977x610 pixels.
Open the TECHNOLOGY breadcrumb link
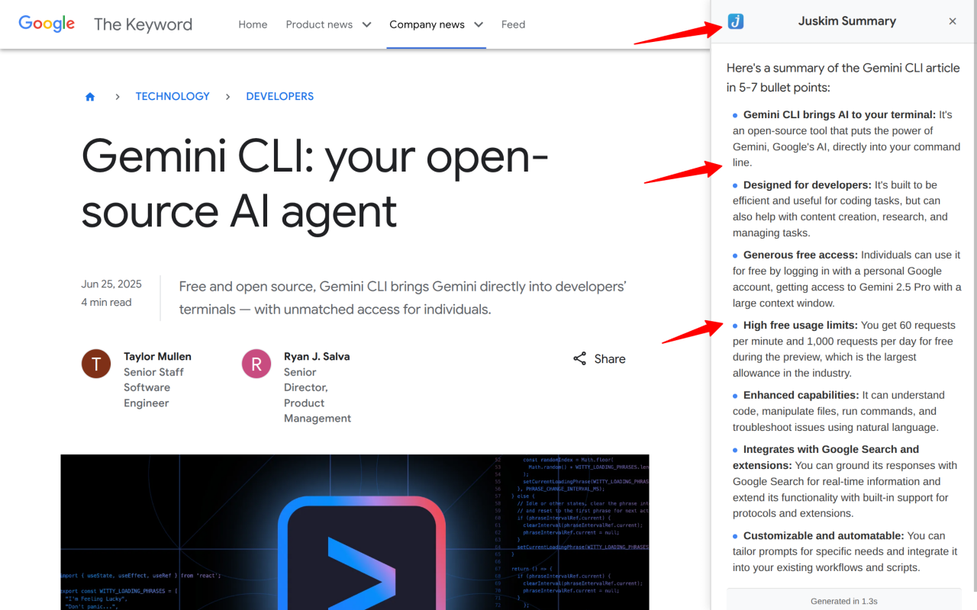tap(173, 96)
